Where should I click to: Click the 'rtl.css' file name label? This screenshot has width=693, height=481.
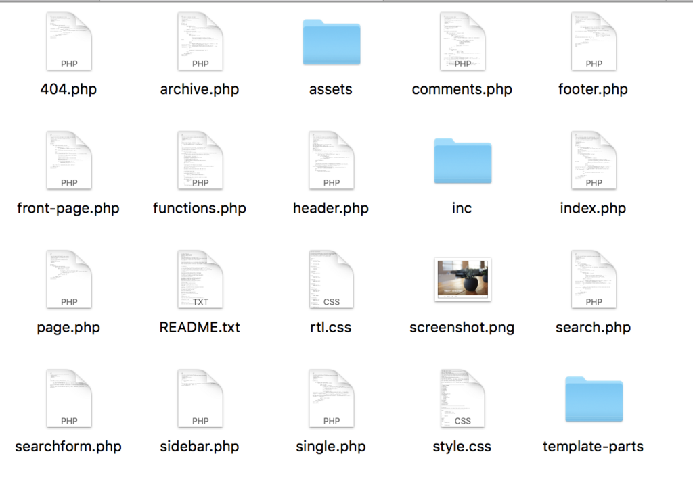coord(330,328)
